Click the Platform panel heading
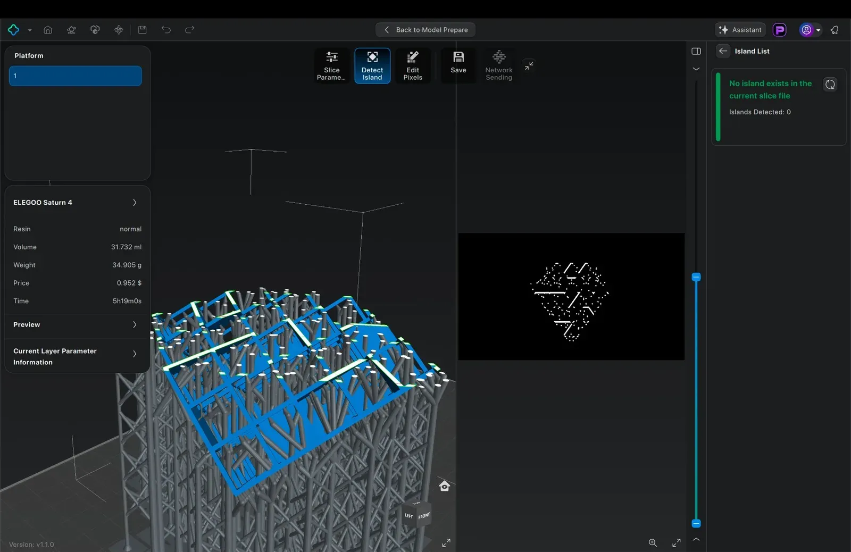The width and height of the screenshot is (851, 552). [x=29, y=56]
